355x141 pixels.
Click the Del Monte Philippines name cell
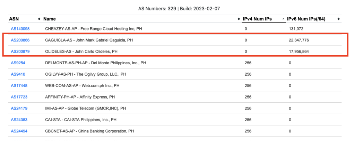(x=96, y=63)
